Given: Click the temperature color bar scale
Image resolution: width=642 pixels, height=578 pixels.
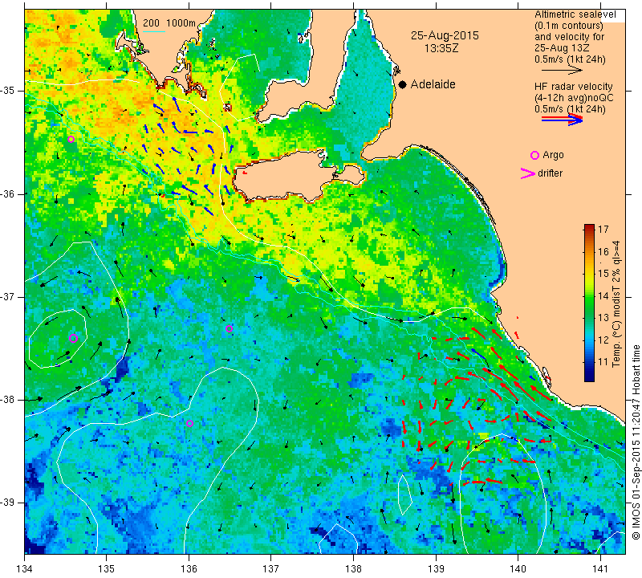Looking at the screenshot, I should click(589, 303).
